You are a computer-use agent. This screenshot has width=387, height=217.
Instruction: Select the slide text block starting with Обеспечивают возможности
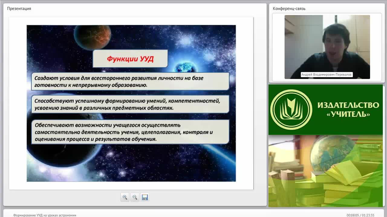[x=130, y=132]
